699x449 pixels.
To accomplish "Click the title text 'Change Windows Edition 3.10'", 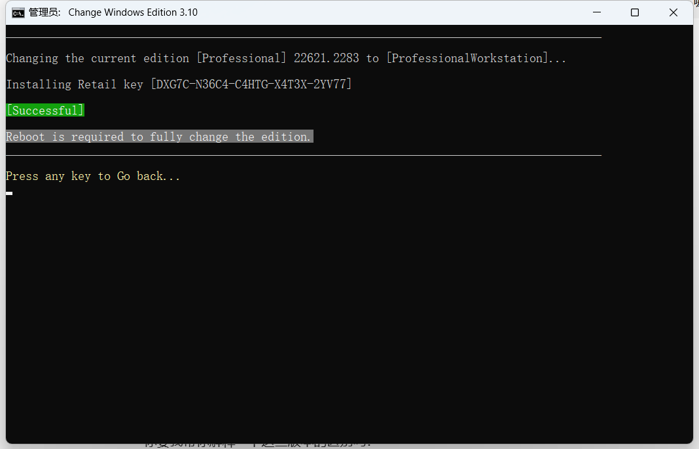I will coord(133,12).
